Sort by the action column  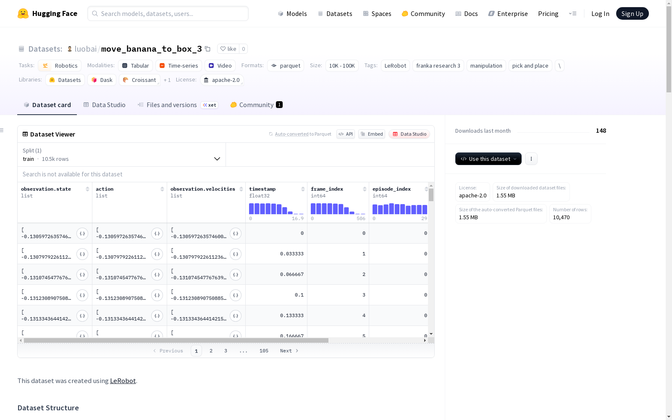(x=162, y=189)
